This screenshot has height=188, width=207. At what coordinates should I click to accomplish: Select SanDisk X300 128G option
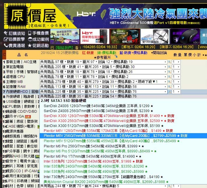pyautogui.click(x=123, y=116)
